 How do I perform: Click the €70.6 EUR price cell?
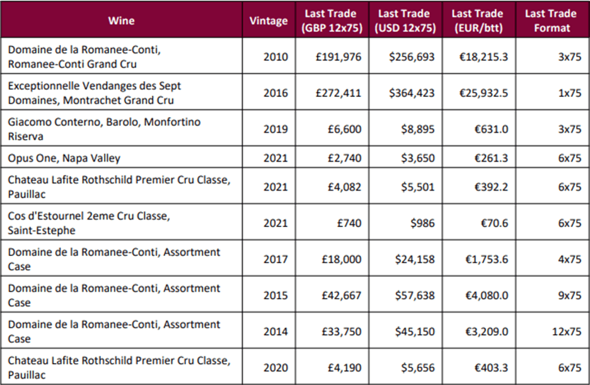[495, 223]
